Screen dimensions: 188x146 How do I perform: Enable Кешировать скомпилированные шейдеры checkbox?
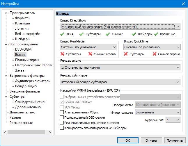(62, 128)
